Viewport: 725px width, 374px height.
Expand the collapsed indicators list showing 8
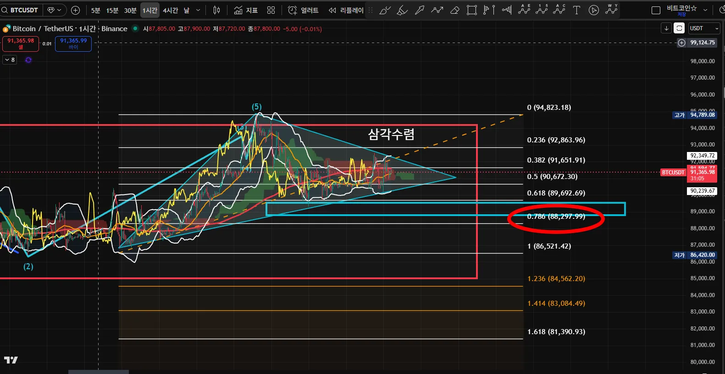(10, 60)
